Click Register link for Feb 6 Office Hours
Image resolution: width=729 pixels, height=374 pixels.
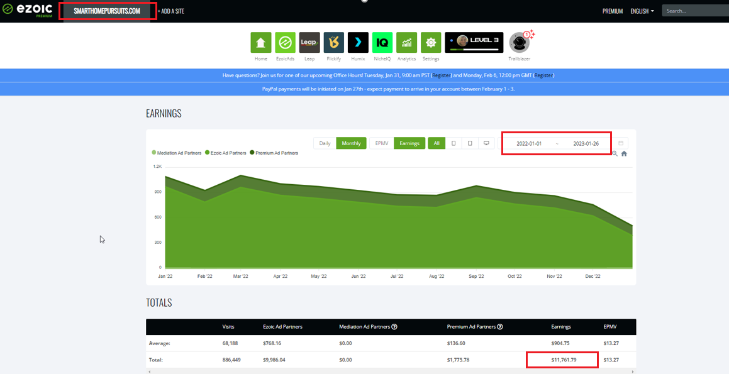543,75
